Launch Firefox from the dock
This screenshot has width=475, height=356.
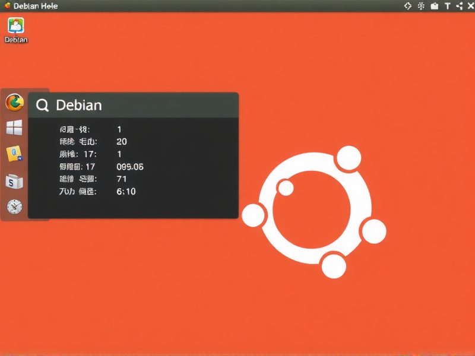click(x=15, y=101)
